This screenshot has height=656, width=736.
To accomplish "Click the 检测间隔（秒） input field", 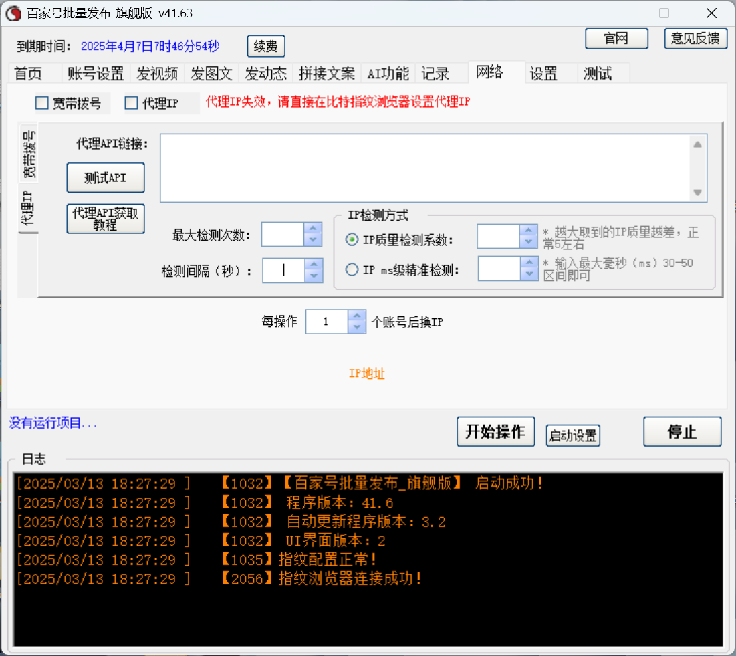I will point(283,270).
